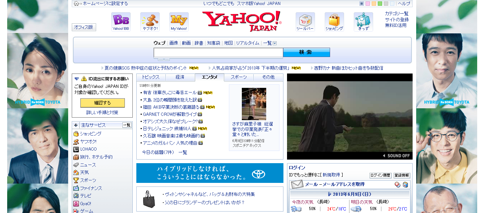The image size is (484, 213).
Task: Click the blue shopping bag icon in mail row
Action: (x=405, y=185)
